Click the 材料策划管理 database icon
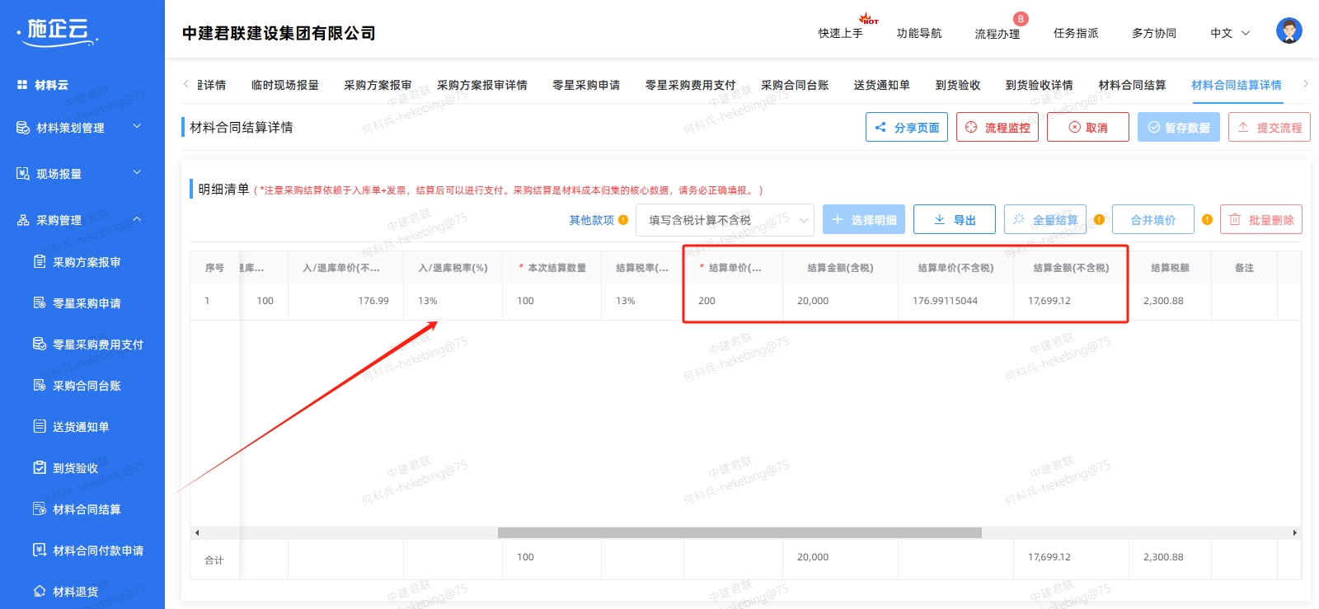 (23, 128)
